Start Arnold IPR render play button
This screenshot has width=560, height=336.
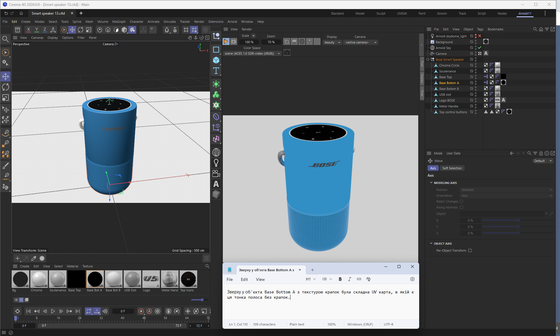pyautogui.click(x=226, y=42)
